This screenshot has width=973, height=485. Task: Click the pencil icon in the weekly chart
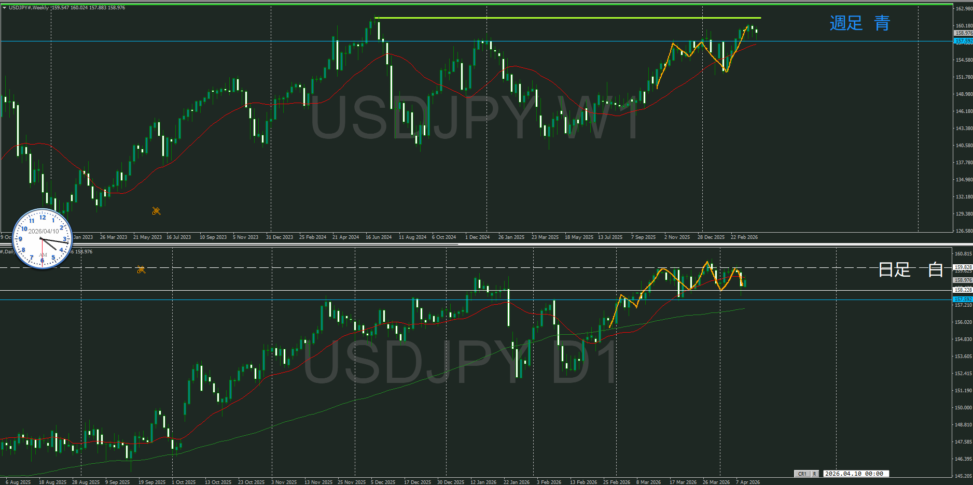(156, 211)
